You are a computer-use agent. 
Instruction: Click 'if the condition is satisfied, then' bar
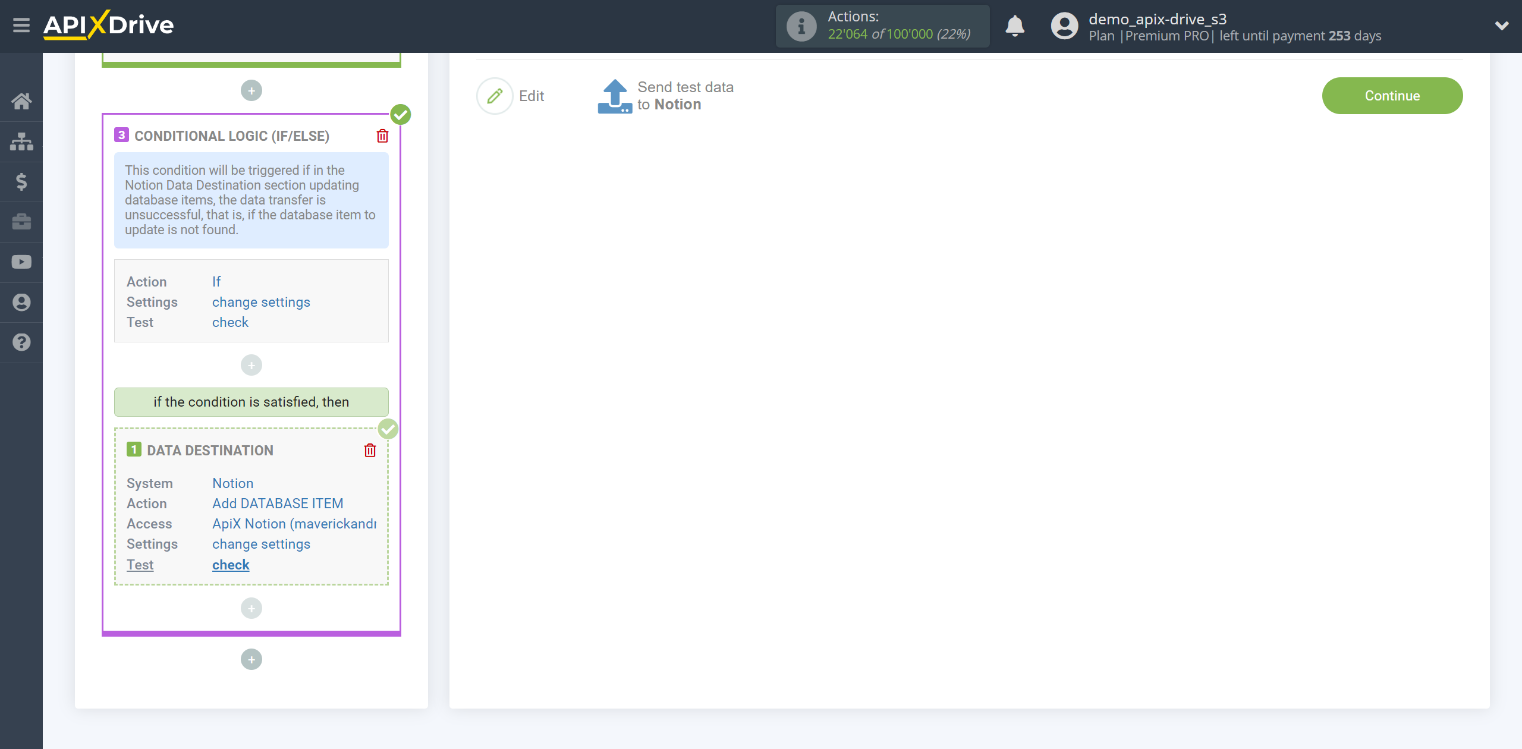point(251,402)
